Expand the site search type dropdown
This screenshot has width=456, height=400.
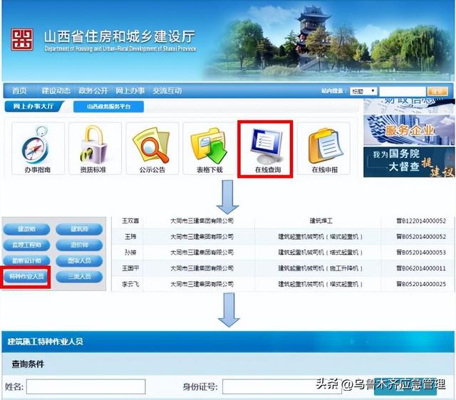point(363,91)
